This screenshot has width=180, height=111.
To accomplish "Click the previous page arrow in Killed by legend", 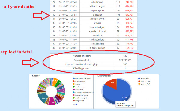I will (x=73, y=104).
